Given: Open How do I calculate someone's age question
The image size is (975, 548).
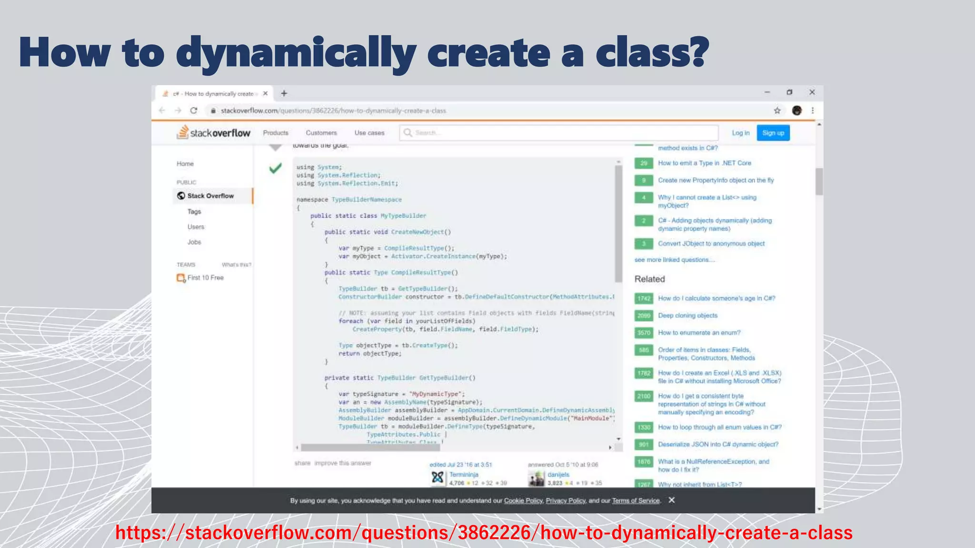Looking at the screenshot, I should click(716, 298).
